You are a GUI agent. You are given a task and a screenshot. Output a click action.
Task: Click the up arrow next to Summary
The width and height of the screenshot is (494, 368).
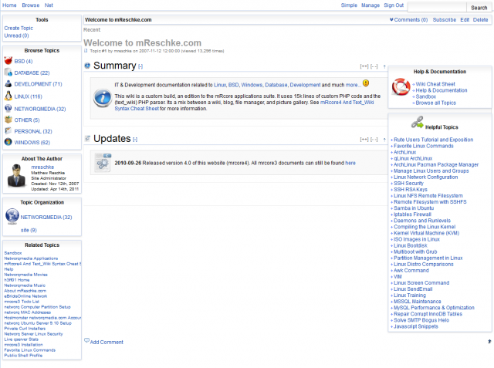point(384,66)
